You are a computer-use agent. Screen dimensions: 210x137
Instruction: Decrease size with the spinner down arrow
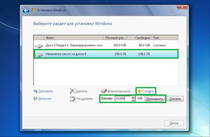(133, 100)
